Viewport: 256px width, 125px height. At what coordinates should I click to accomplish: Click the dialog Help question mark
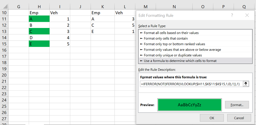232,15
